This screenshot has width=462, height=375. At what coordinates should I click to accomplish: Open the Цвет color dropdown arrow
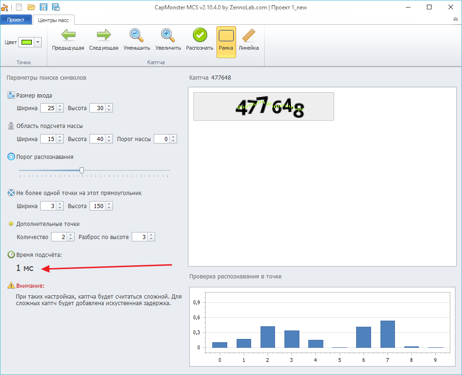point(38,42)
